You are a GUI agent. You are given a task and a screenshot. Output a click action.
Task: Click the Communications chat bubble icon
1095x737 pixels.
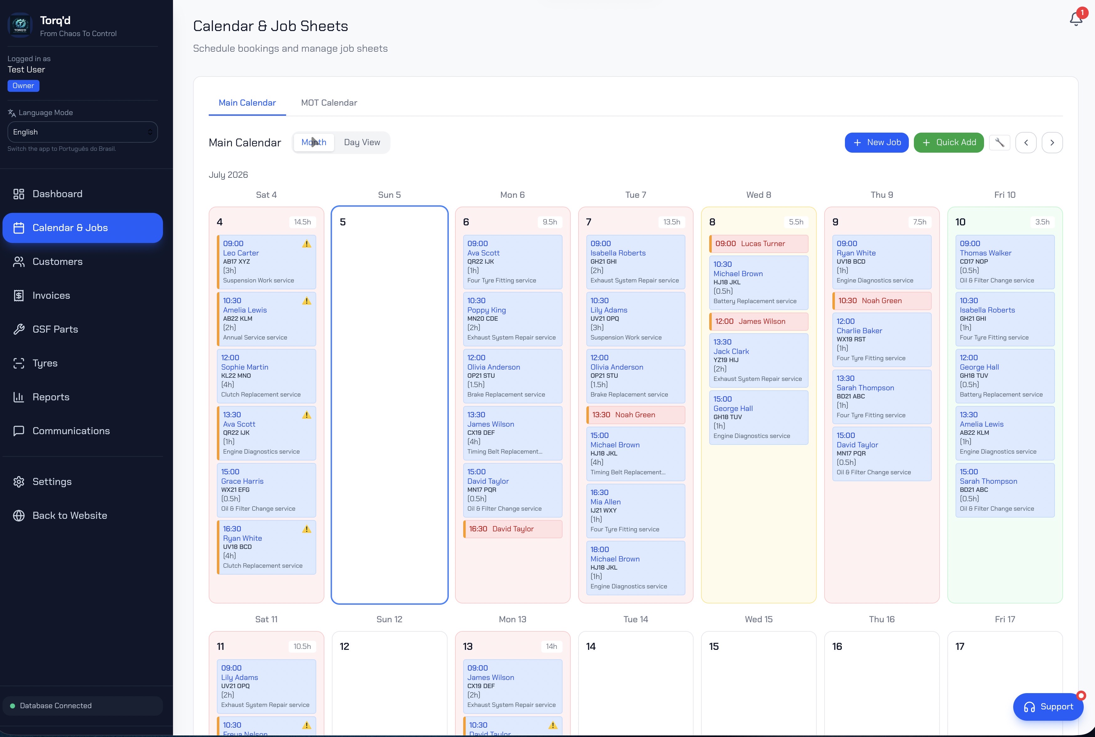point(19,431)
